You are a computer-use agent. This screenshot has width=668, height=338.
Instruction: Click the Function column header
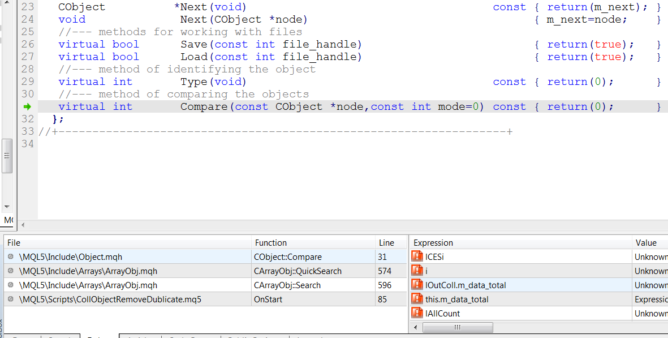(x=313, y=242)
